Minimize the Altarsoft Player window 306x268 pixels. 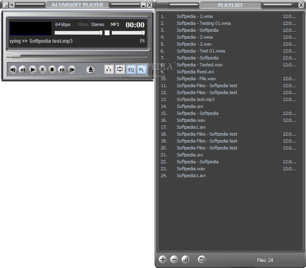click(144, 5)
